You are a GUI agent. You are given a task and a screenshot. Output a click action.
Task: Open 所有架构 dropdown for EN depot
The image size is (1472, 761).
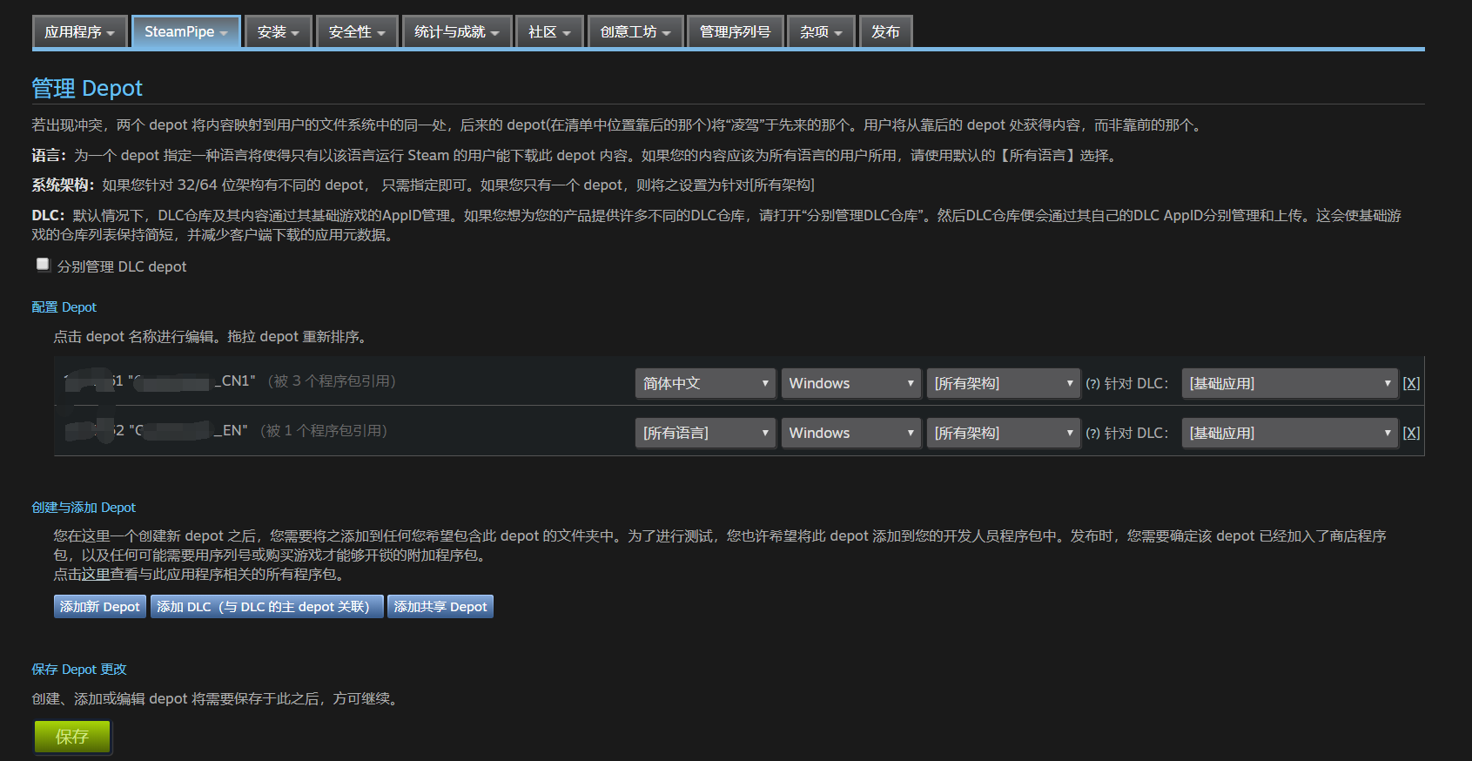[1003, 433]
